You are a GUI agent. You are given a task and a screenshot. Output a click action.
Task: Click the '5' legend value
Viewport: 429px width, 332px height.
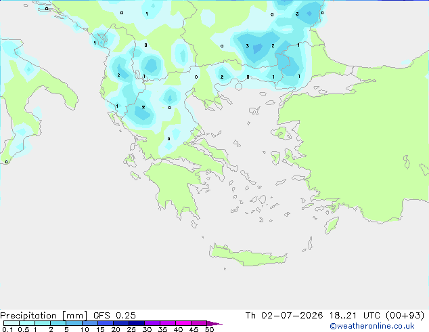(x=66, y=329)
